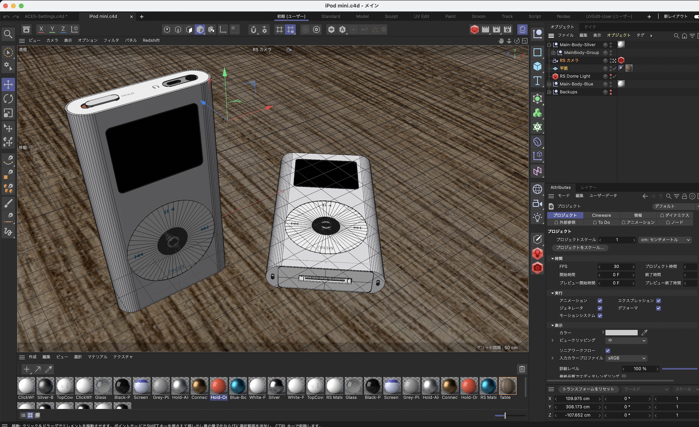The image size is (699, 427).
Task: Select the Move tool in the left toolbar
Action: (8, 84)
